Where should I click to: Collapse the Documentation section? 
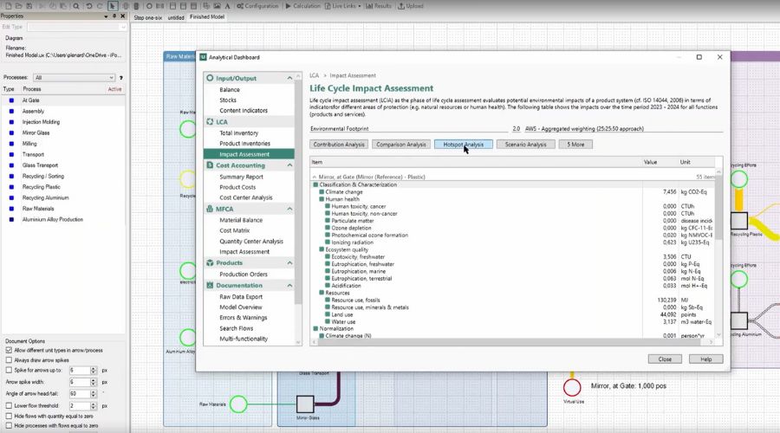pyautogui.click(x=289, y=286)
